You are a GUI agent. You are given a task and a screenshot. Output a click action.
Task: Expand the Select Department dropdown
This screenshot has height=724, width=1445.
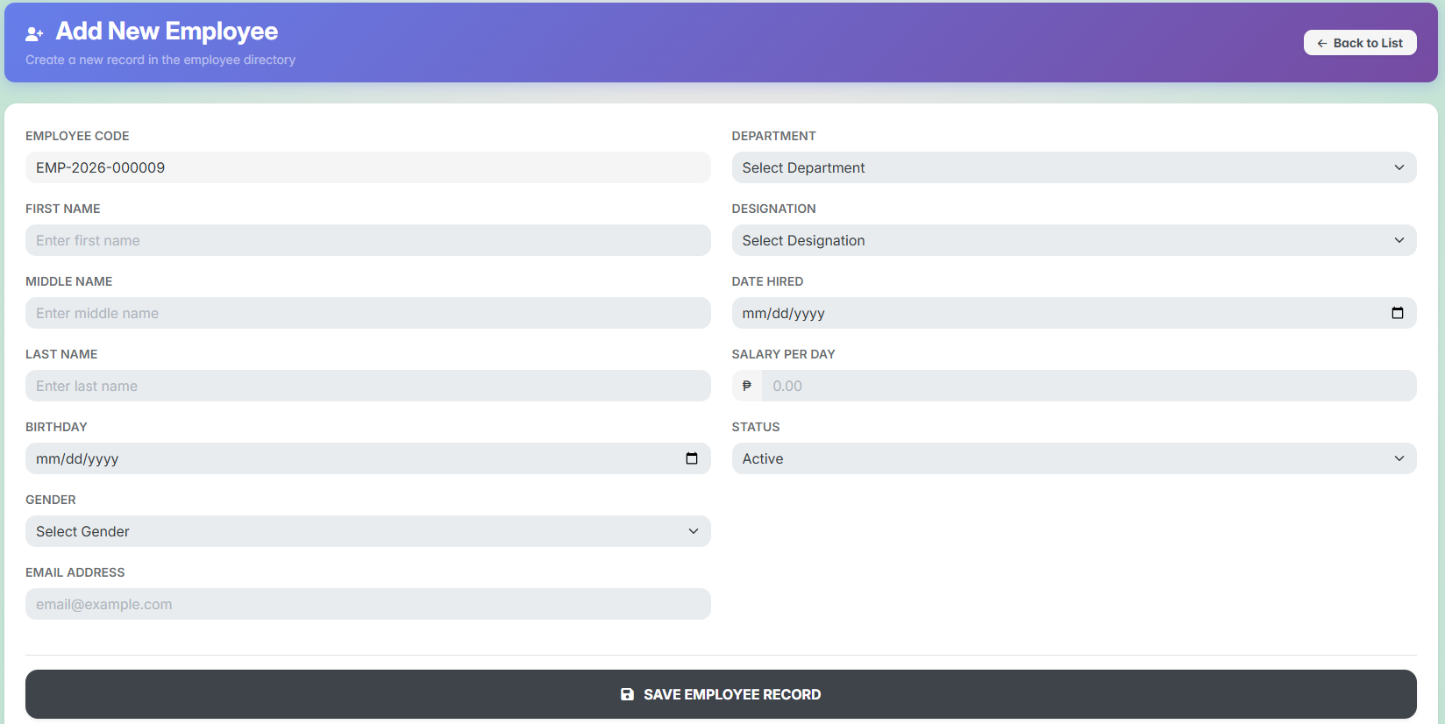[x=1073, y=167]
